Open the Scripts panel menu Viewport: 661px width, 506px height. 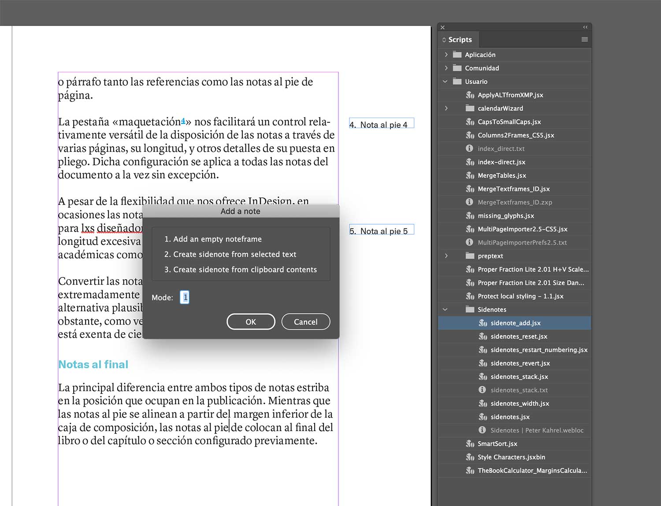click(x=584, y=40)
